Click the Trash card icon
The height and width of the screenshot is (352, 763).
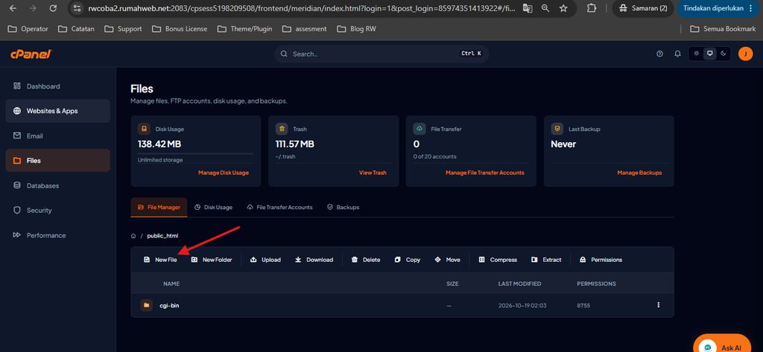281,129
